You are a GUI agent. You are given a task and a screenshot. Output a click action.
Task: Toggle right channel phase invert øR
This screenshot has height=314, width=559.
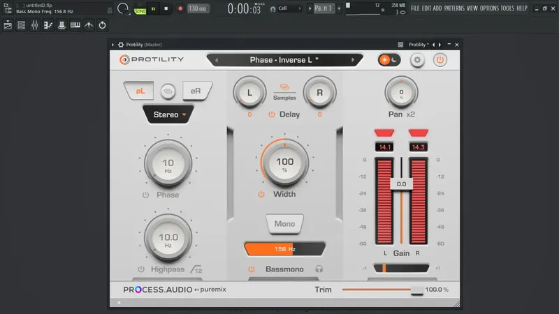[x=197, y=91]
